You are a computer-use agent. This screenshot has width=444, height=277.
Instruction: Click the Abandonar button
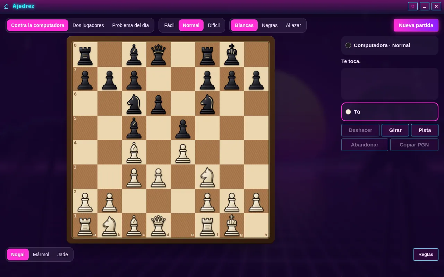tap(365, 145)
